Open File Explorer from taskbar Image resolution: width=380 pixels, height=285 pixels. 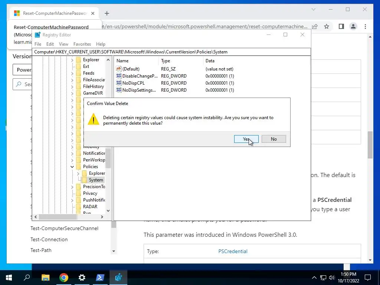point(46,278)
